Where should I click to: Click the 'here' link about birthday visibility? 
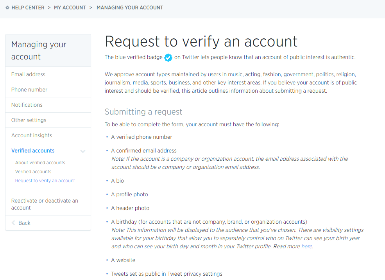point(306,246)
